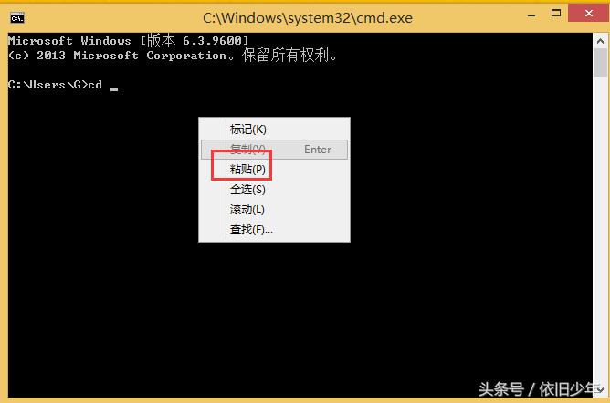Click the C:\Windows\system32\cmd.exe title text
The height and width of the screenshot is (403, 610).
(x=308, y=18)
